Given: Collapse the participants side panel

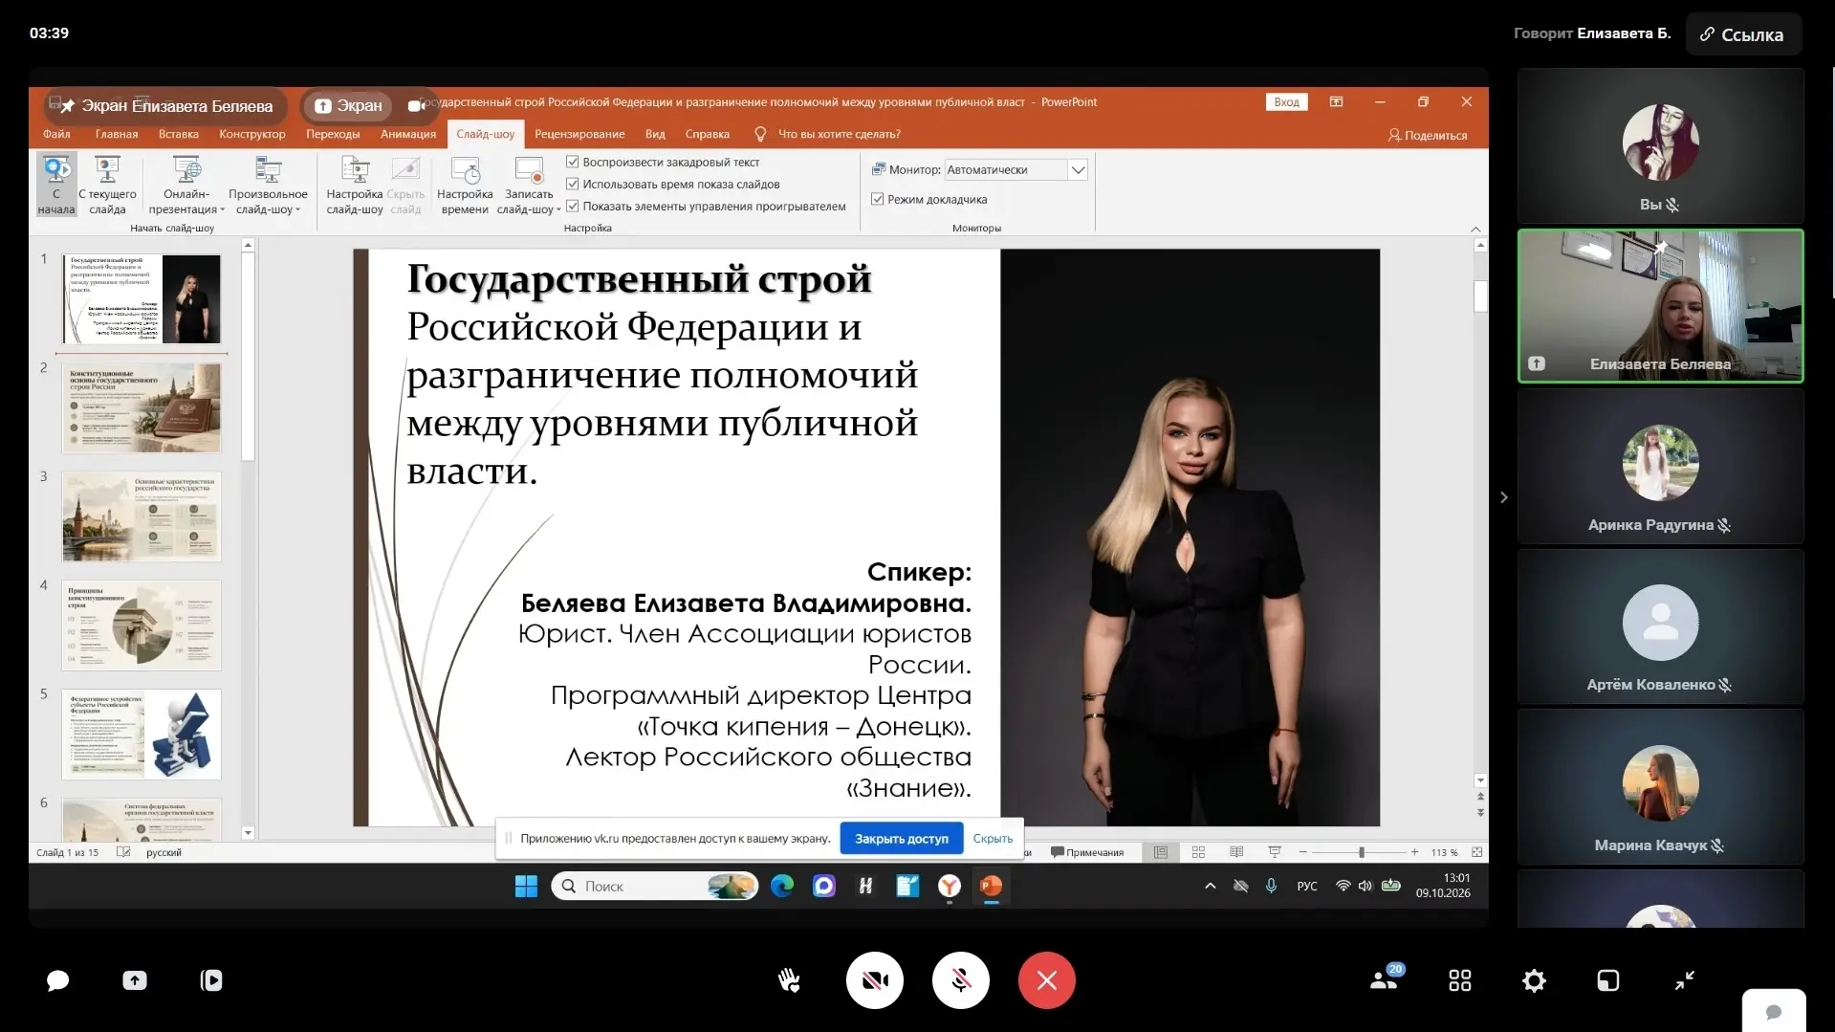Looking at the screenshot, I should coord(1504,497).
